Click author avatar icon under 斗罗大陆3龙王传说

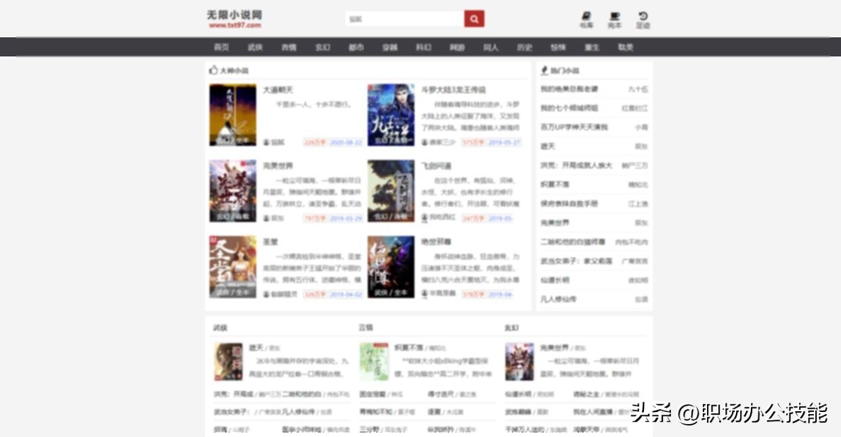click(425, 143)
